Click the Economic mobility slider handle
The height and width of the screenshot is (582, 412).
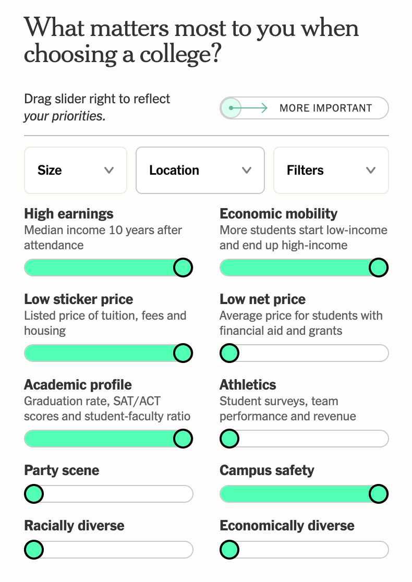(379, 268)
